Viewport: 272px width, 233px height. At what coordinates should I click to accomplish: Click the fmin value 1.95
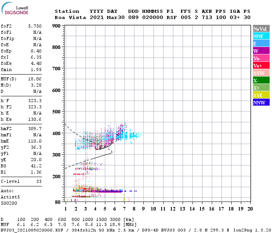click(36, 70)
